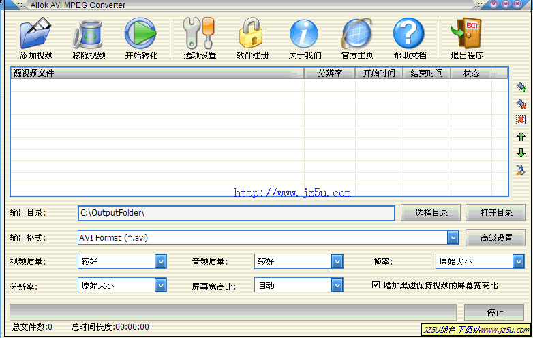Click the 移除视频 (remove video) trash icon

[x=88, y=33]
